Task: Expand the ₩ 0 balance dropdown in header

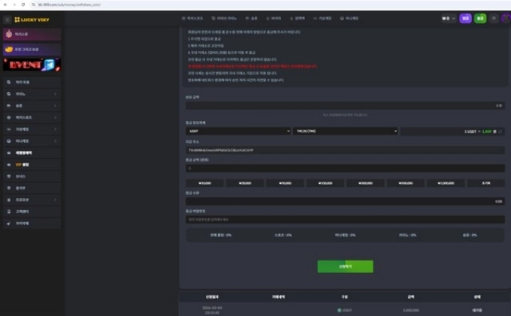Action: point(449,19)
